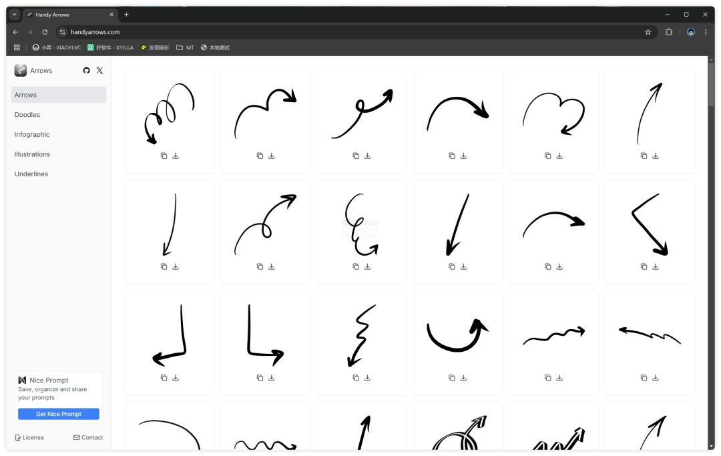Viewport: 721px width, 456px height.
Task: Download the looped arrow pointing up-right in second row
Action: tap(272, 266)
